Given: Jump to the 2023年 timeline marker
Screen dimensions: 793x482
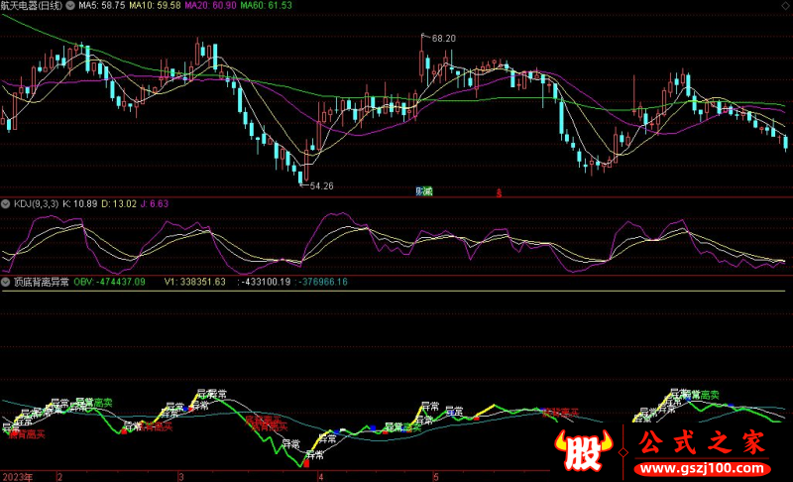Looking at the screenshot, I should pyautogui.click(x=18, y=476).
